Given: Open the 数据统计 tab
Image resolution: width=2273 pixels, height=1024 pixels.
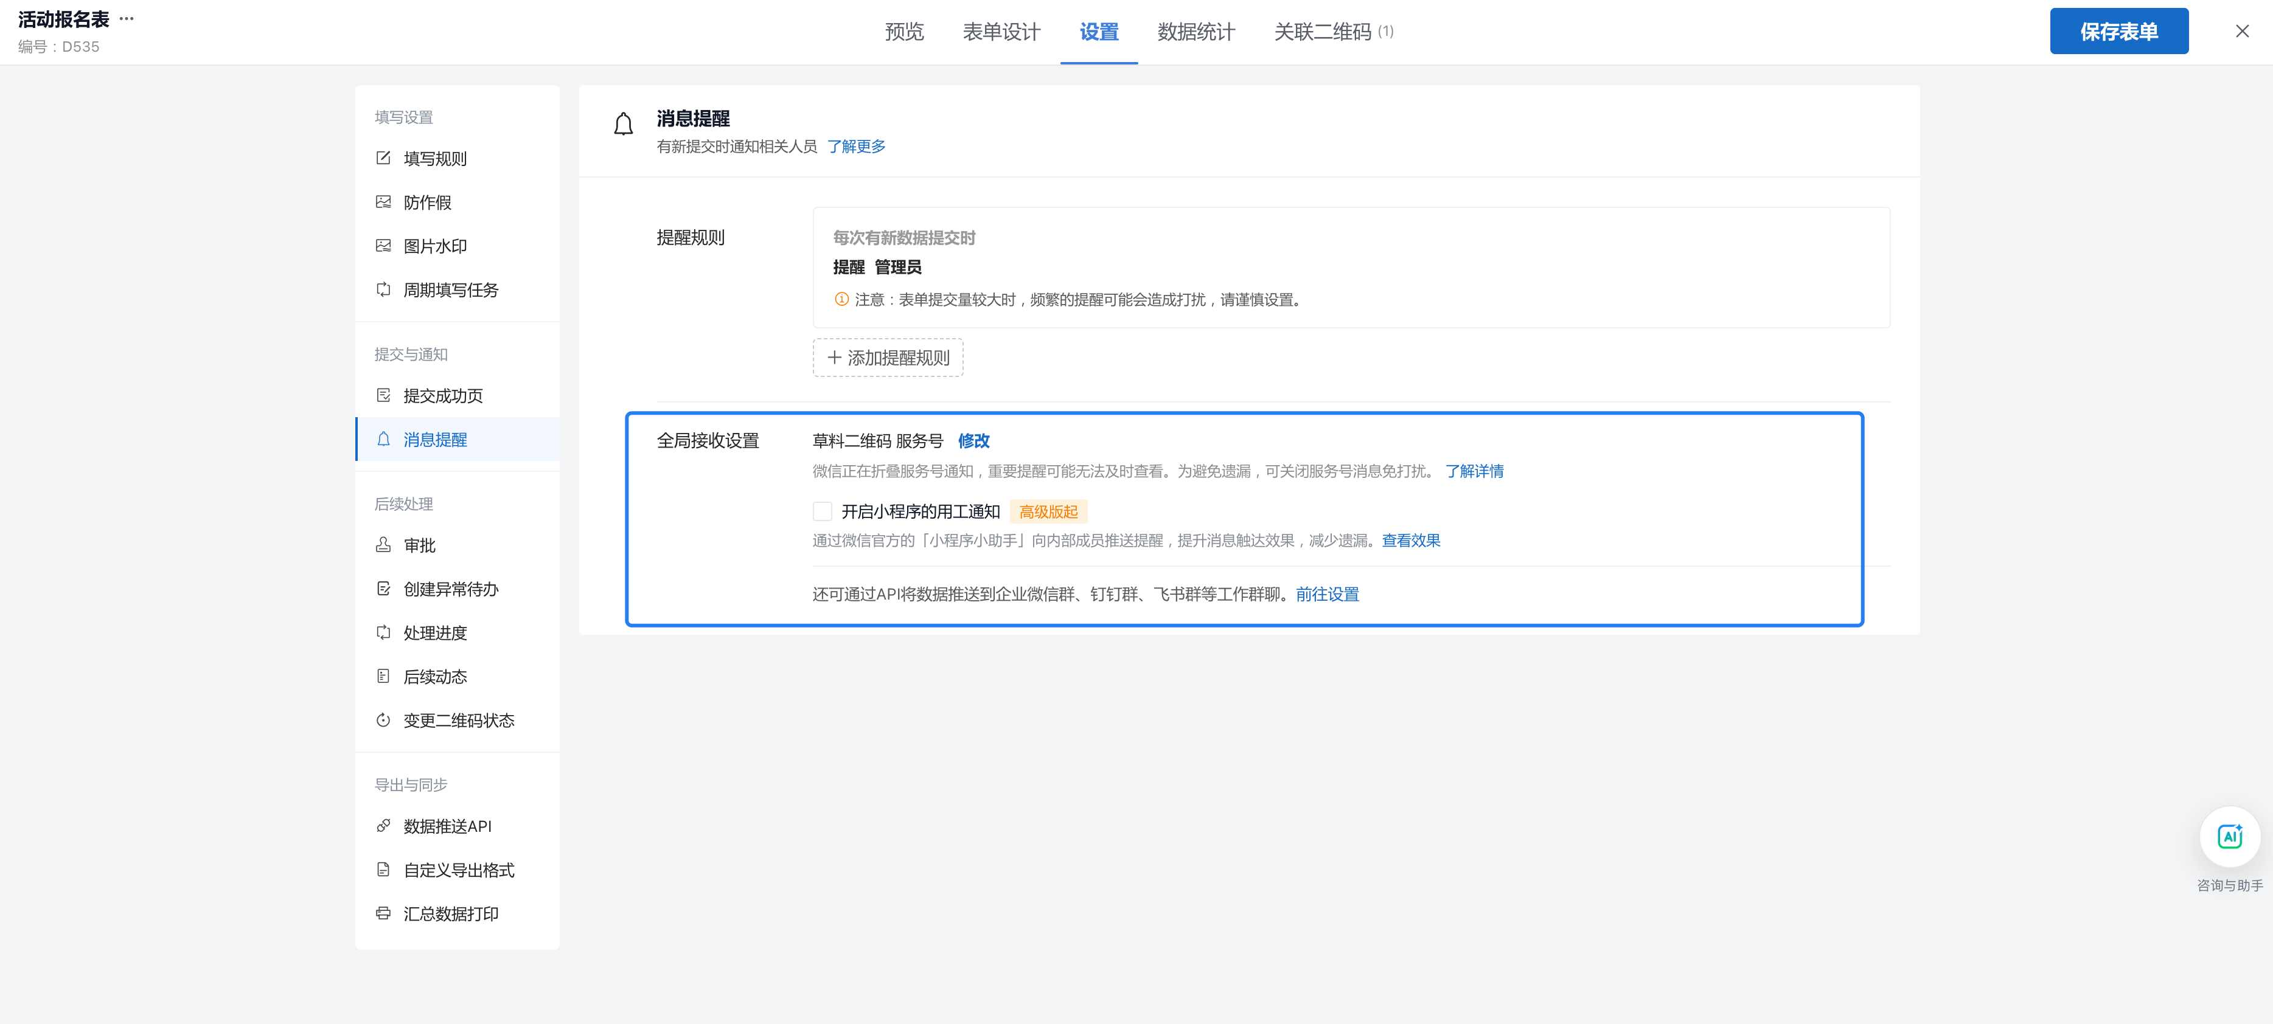Looking at the screenshot, I should tap(1197, 32).
